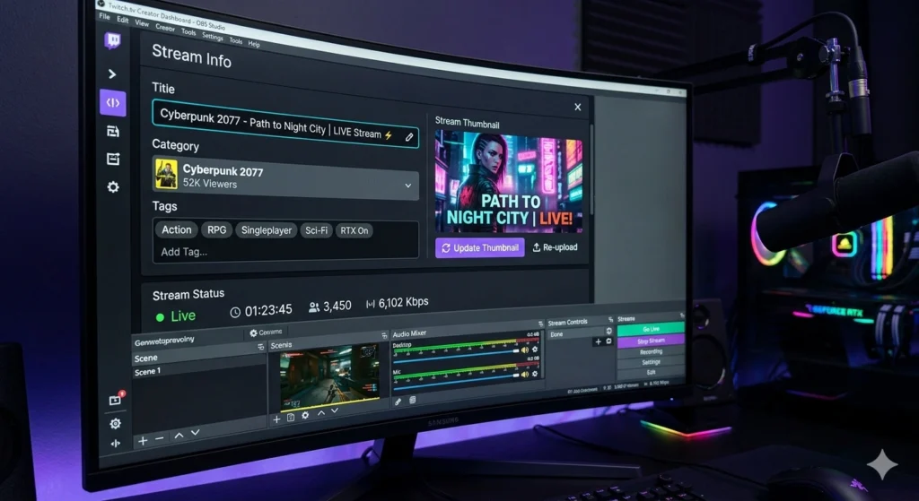Viewport: 919px width, 501px height.
Task: Click the pencil icon below Audio Mixer
Action: 398,402
